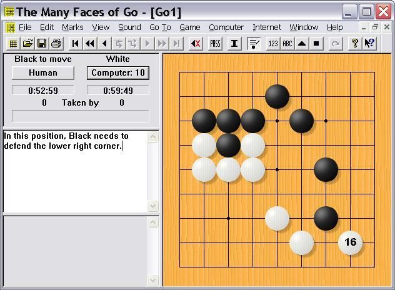This screenshot has width=395, height=290.
Task: Open a saved game file
Action: pyautogui.click(x=27, y=43)
